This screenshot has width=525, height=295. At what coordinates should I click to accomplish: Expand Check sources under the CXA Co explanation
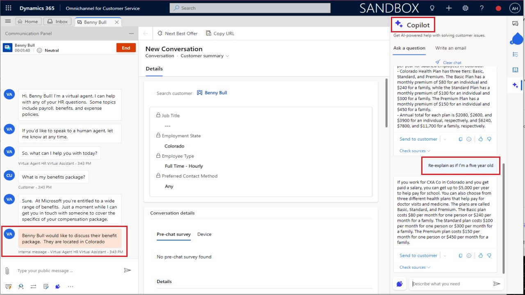pyautogui.click(x=415, y=267)
